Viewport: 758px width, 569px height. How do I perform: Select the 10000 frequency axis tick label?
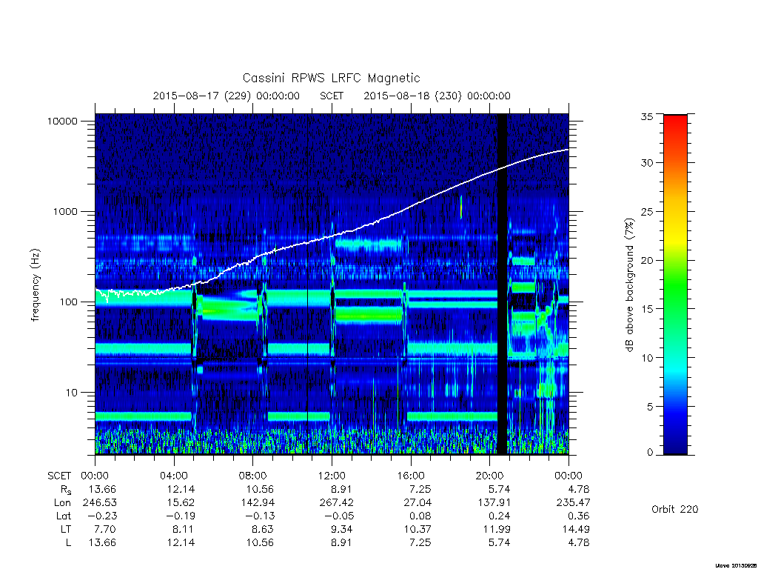click(x=62, y=121)
